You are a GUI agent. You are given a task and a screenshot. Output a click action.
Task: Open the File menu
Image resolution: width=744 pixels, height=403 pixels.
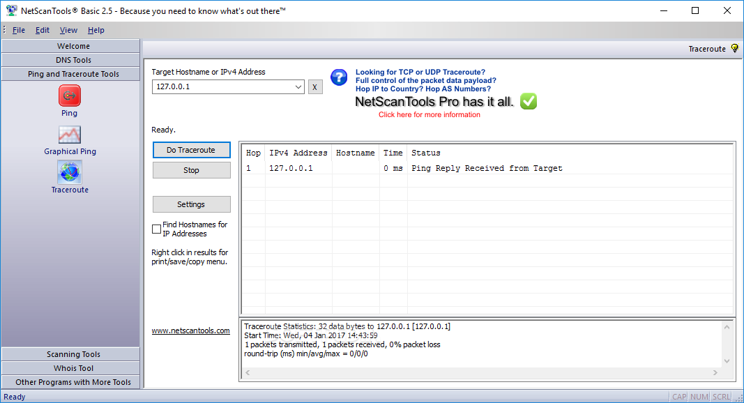19,30
